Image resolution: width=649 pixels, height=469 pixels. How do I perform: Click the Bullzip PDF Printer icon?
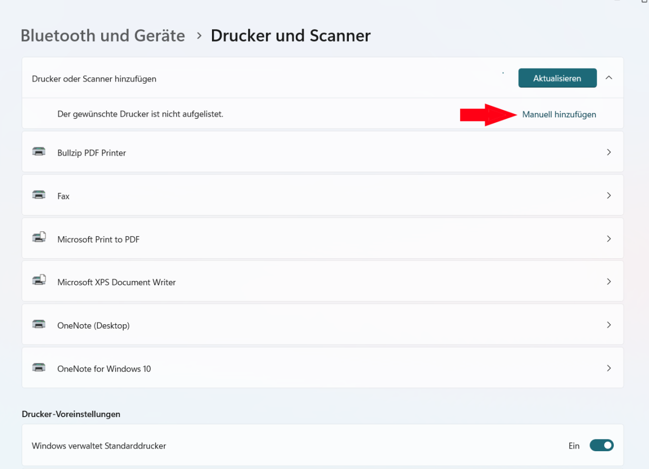pyautogui.click(x=38, y=152)
